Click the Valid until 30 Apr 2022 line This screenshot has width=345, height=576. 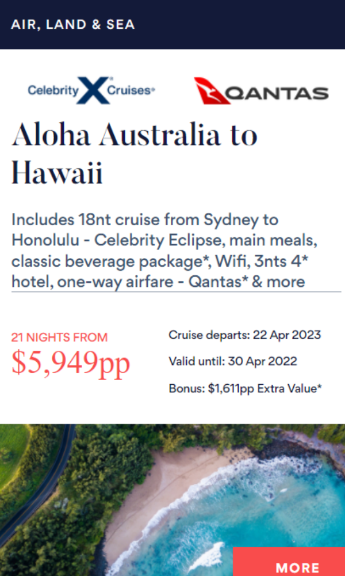[233, 362]
